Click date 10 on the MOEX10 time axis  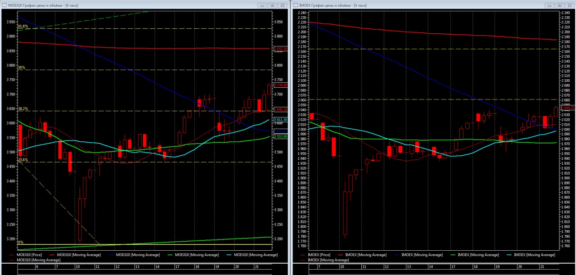[77, 267]
